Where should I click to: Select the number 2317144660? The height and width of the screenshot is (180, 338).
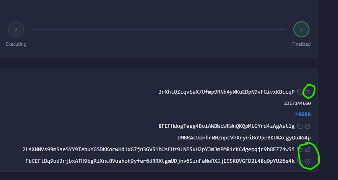[x=297, y=104]
